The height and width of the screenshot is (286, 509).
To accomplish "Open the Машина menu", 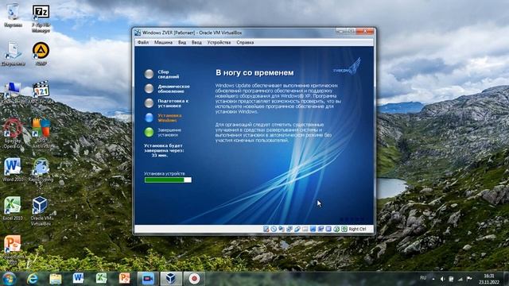I will tap(163, 42).
